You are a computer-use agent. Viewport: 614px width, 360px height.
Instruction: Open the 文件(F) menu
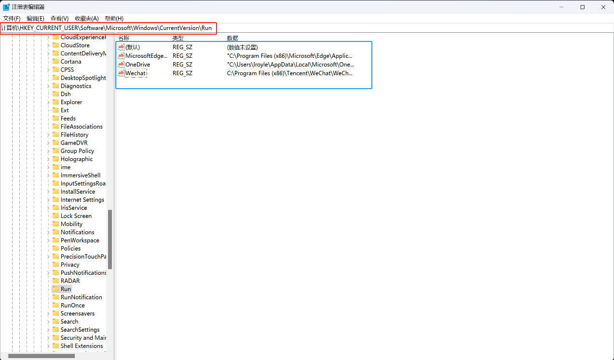(12, 18)
